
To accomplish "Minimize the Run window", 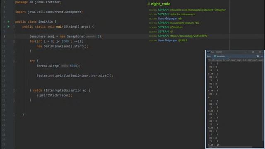I will point(246,52).
